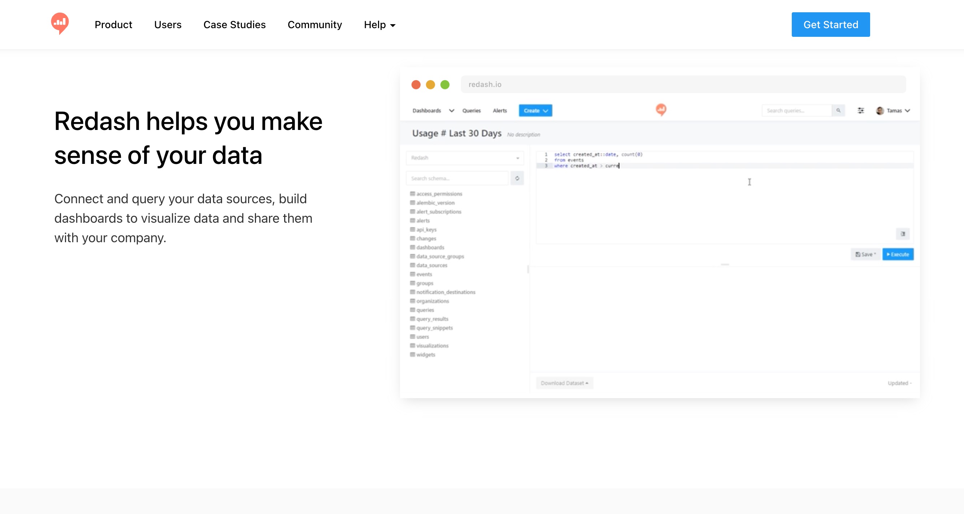Run the query with Execute

(898, 254)
